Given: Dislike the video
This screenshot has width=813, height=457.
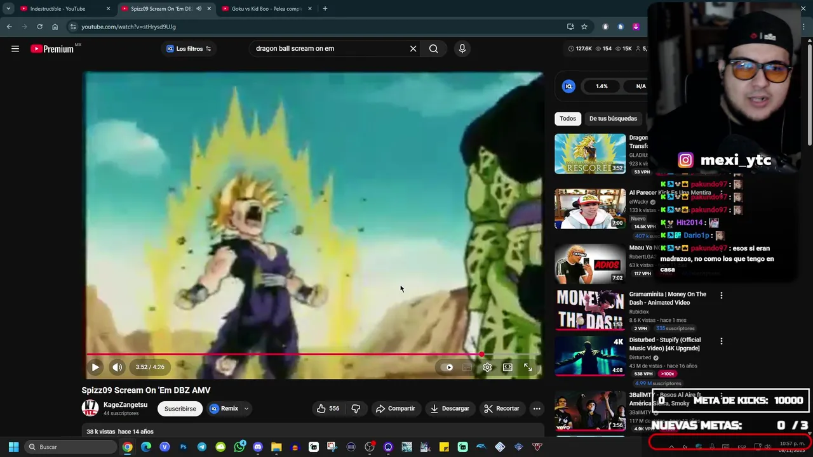Looking at the screenshot, I should coord(356,409).
